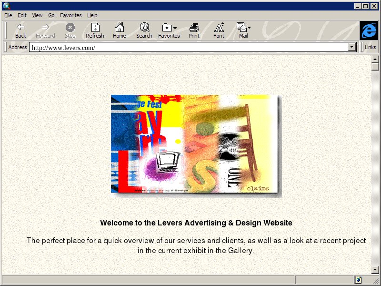
Task: Print the page with Print icon
Action: point(194,31)
